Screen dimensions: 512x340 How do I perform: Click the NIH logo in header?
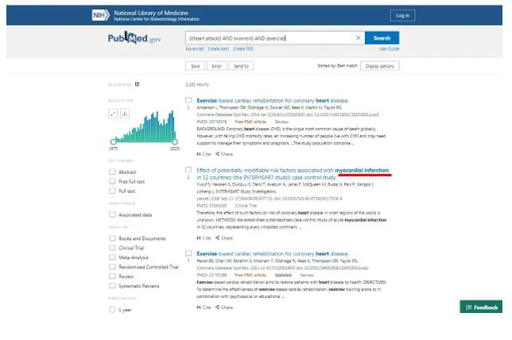[x=100, y=15]
